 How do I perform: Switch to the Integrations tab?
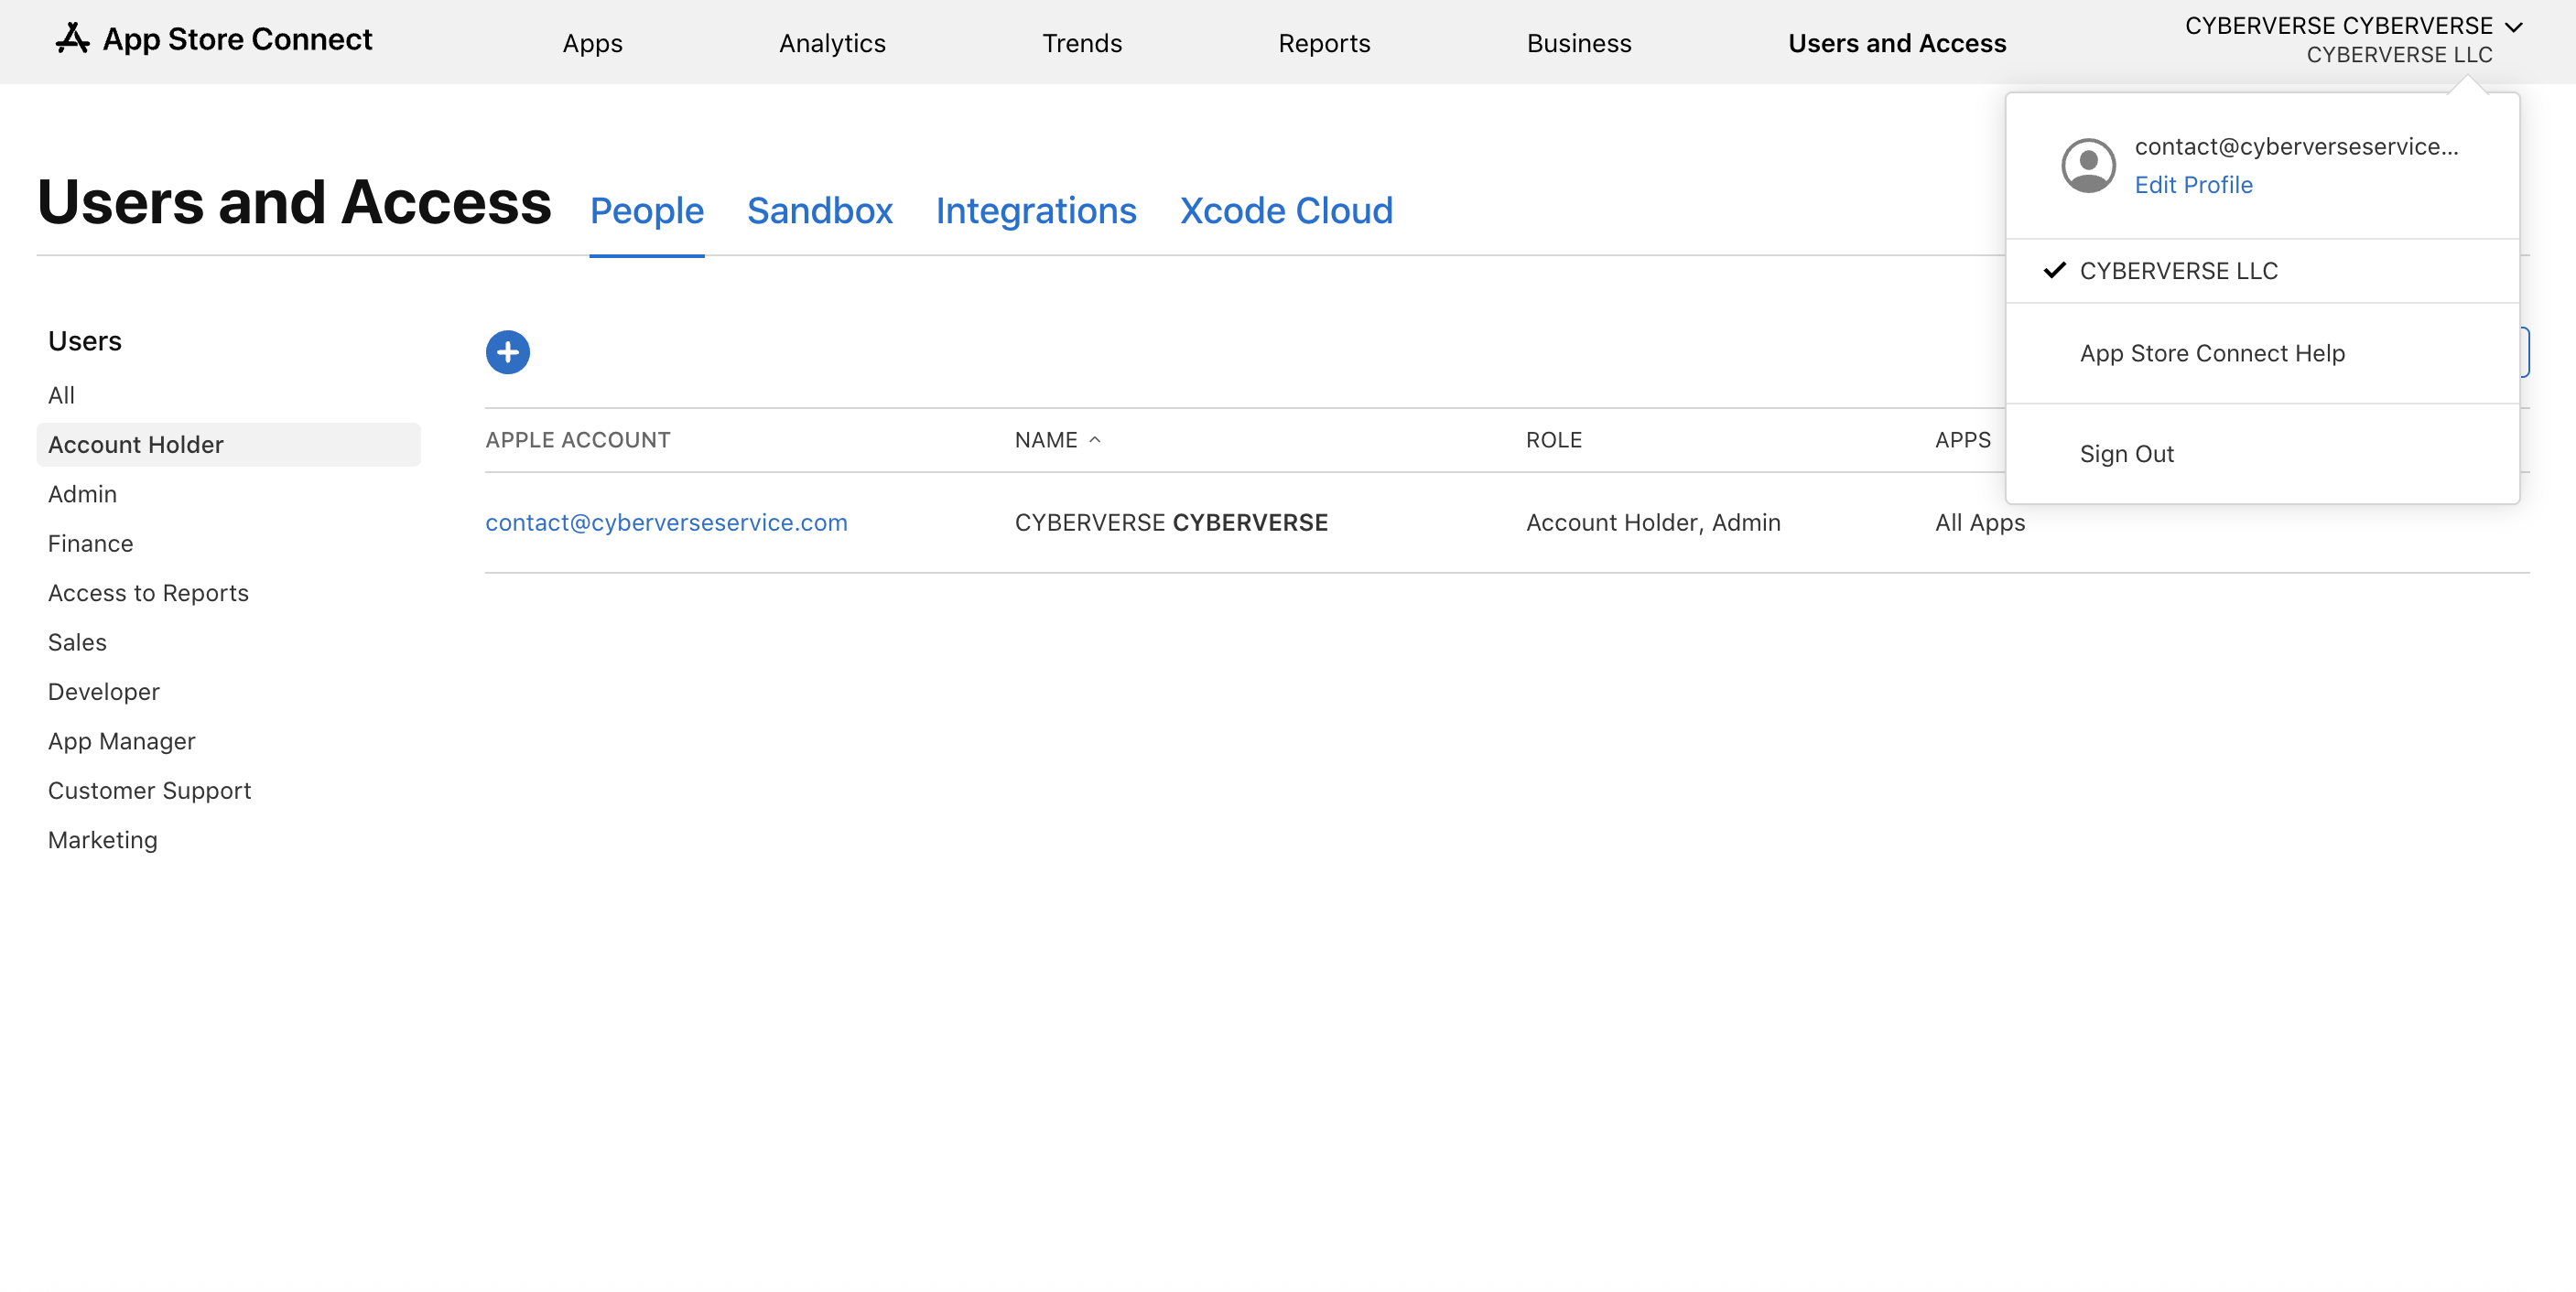tap(1036, 210)
